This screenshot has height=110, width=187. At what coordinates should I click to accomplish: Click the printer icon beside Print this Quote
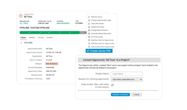click(x=89, y=37)
